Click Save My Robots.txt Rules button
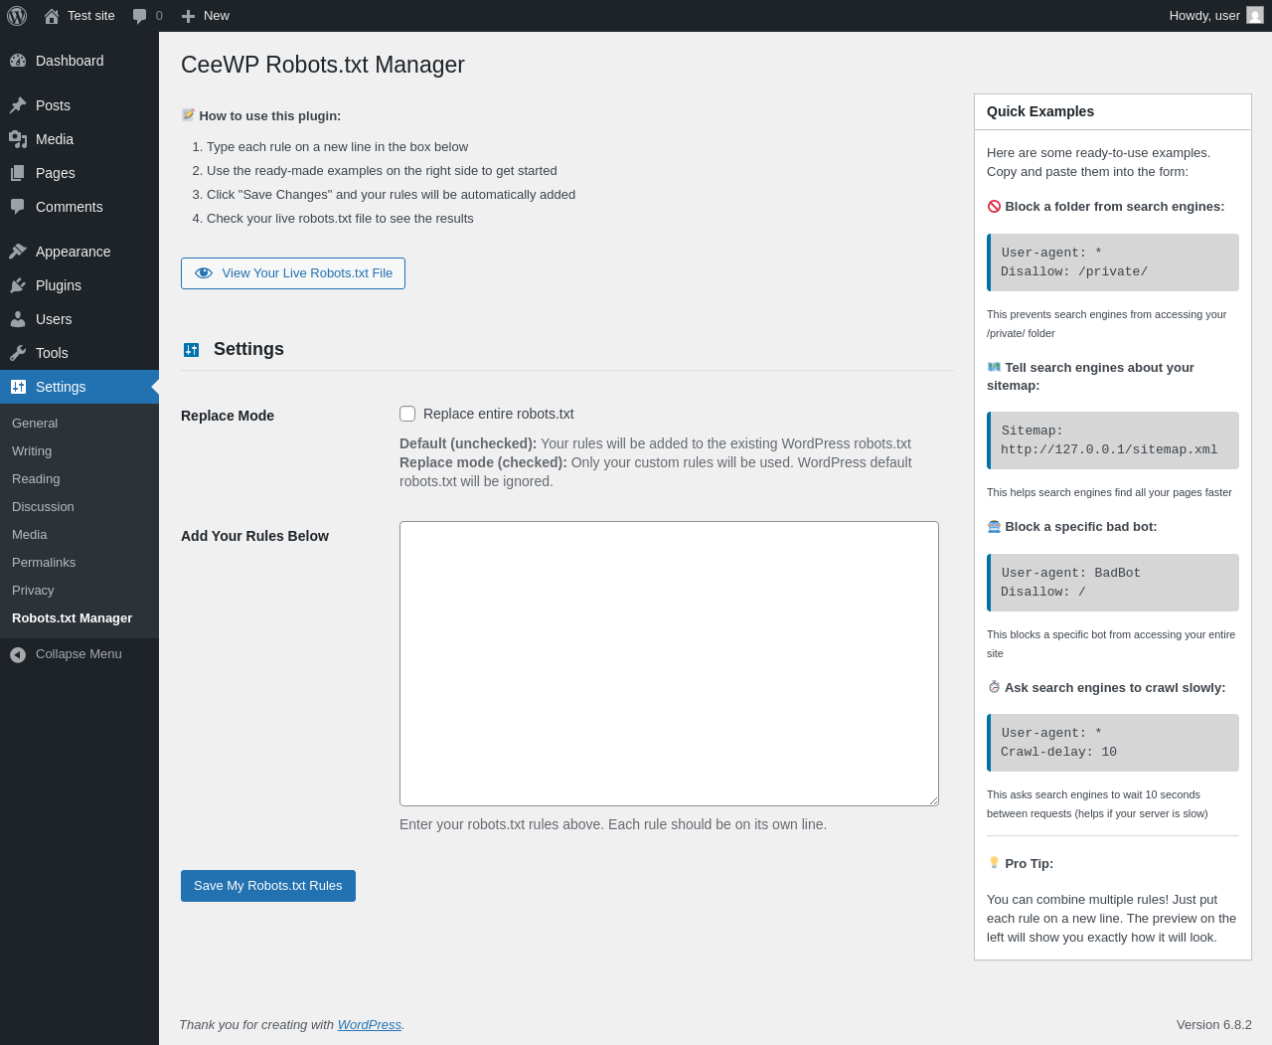The image size is (1272, 1045). (x=268, y=886)
